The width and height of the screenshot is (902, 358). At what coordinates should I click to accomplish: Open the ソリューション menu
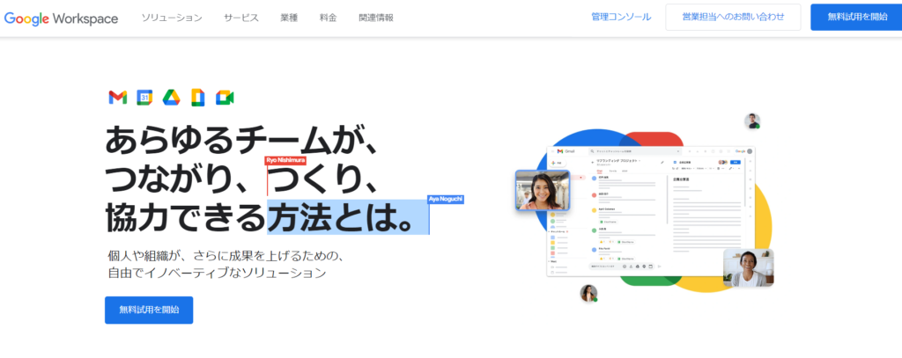tap(172, 18)
